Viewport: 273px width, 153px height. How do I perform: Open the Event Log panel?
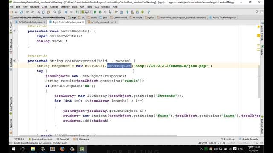(227, 139)
